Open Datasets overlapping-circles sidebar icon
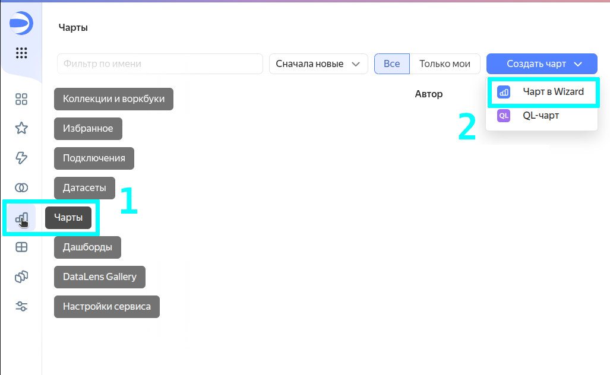Viewport: 610px width, 375px height. [x=21, y=188]
